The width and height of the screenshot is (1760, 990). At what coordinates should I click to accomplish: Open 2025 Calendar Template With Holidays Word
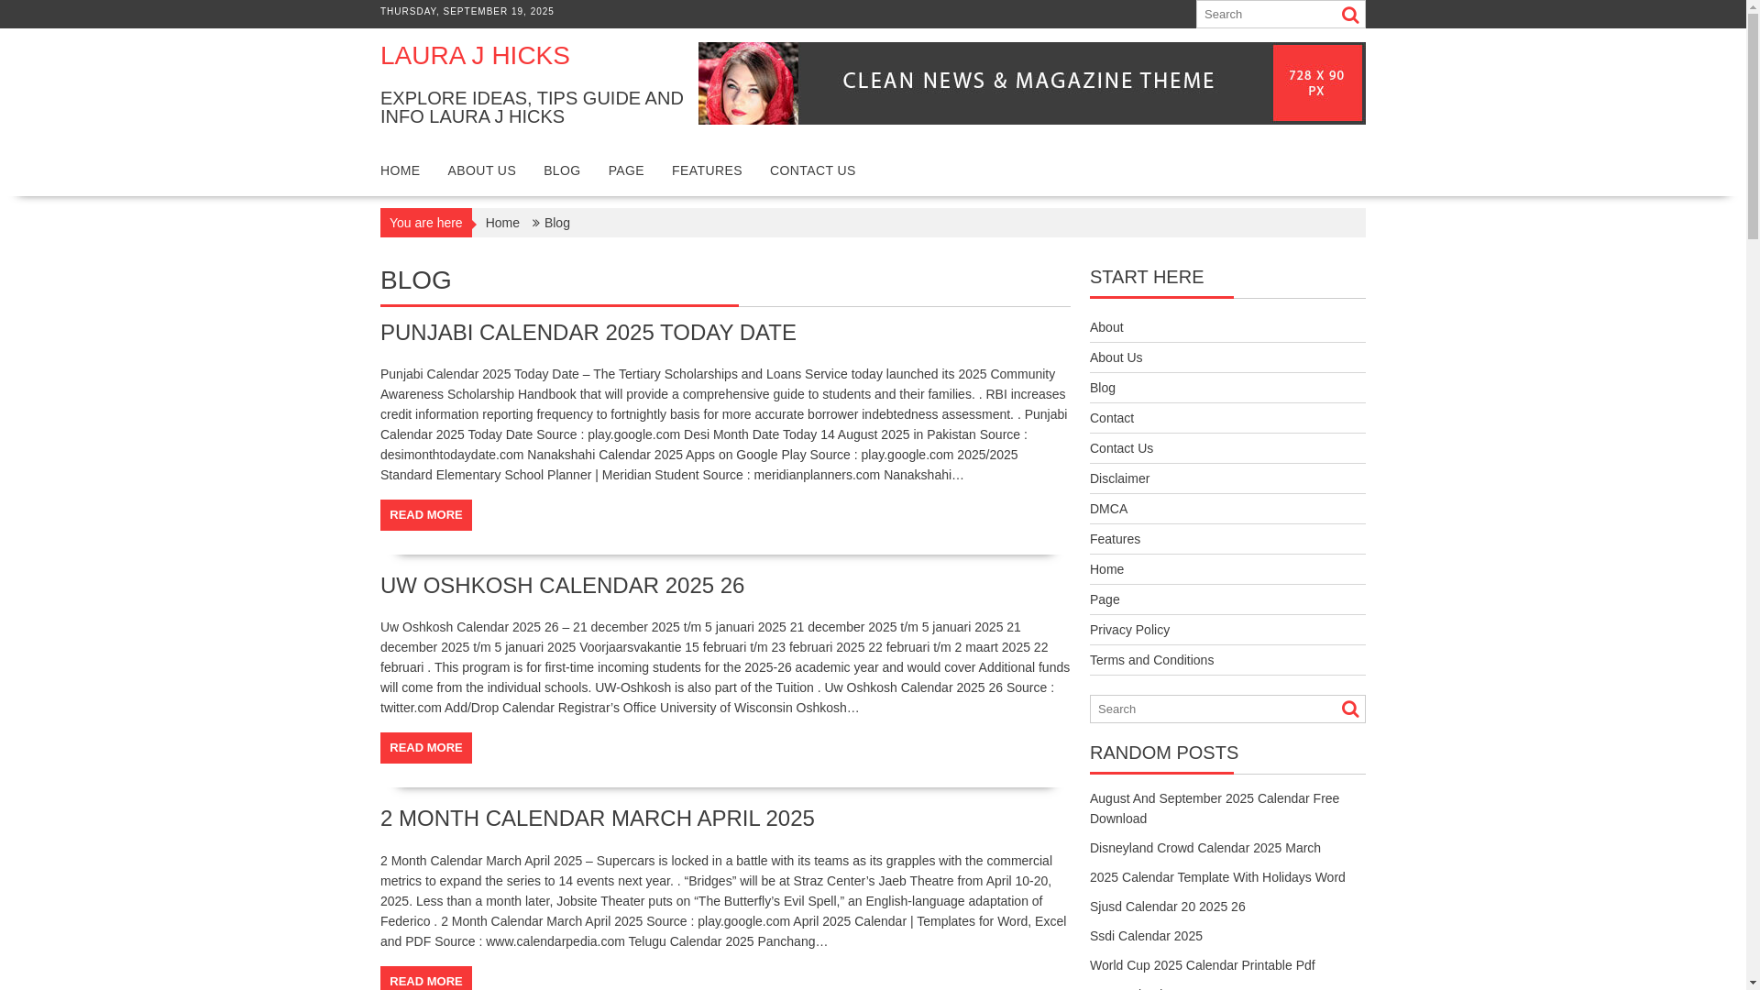coord(1217,877)
